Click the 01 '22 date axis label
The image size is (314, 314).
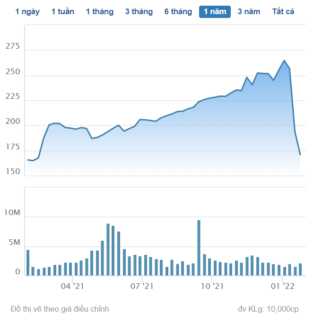pos(282,286)
